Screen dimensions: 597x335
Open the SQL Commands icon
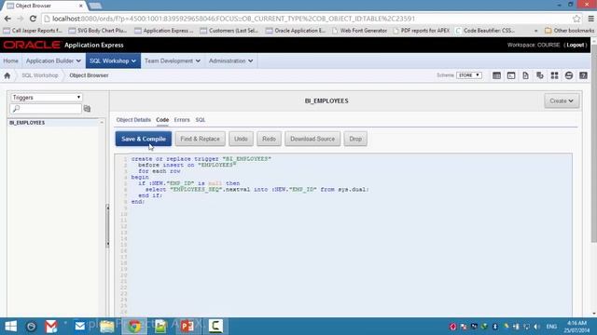click(511, 75)
